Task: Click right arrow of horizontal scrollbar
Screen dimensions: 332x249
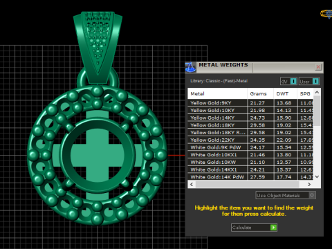Action: pyautogui.click(x=309, y=184)
